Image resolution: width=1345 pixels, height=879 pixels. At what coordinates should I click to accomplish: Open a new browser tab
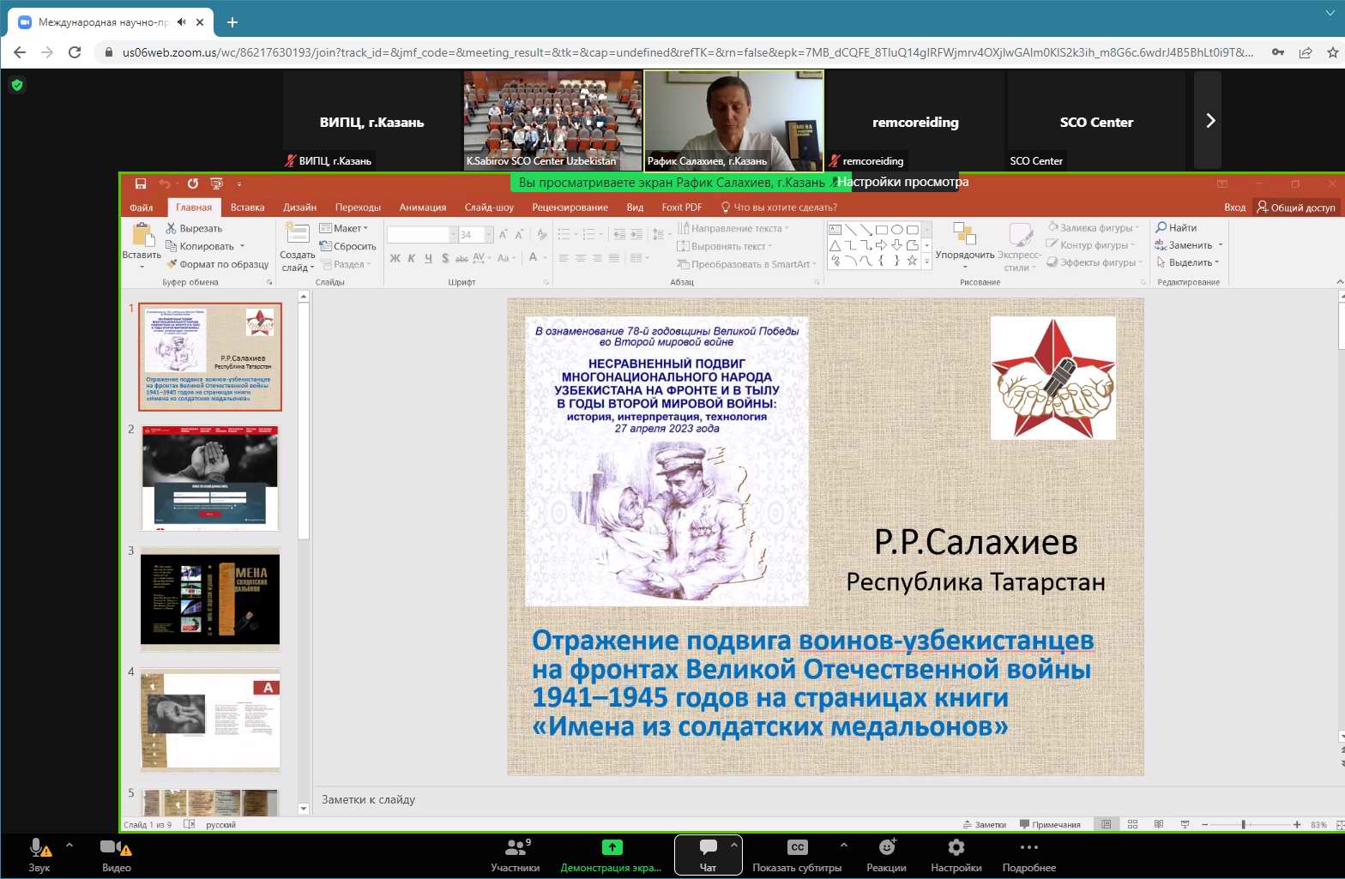point(232,22)
